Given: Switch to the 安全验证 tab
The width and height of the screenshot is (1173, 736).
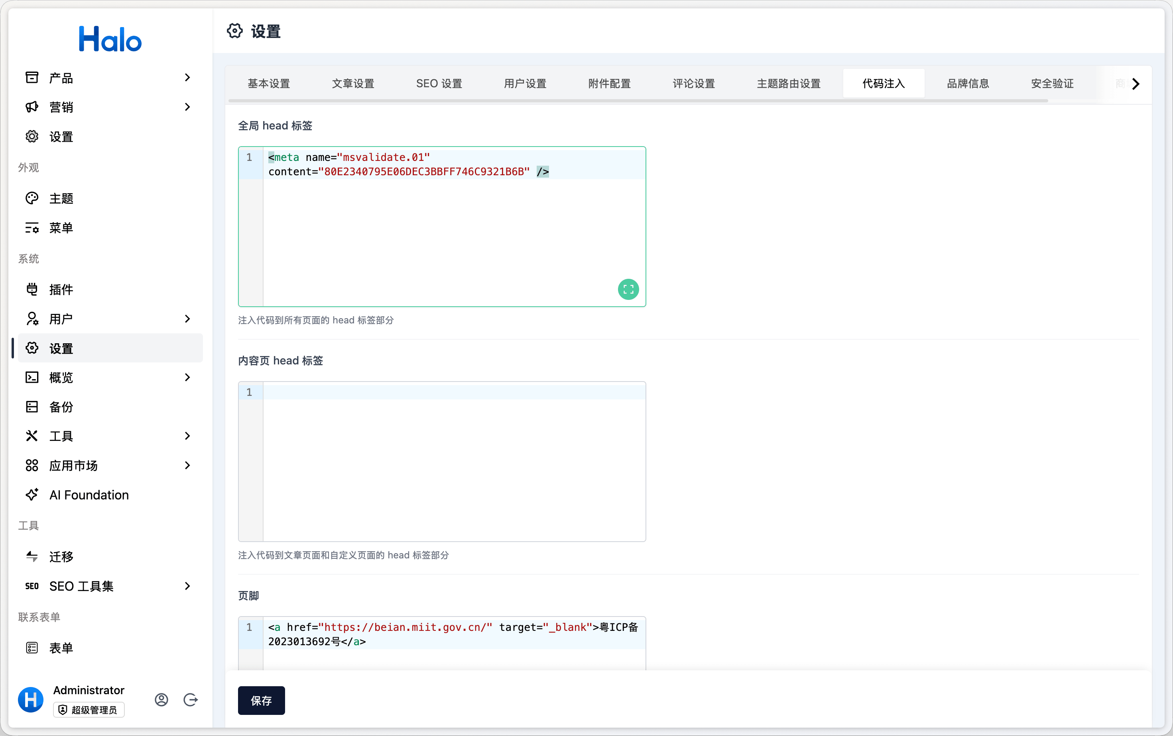Looking at the screenshot, I should click(1052, 84).
